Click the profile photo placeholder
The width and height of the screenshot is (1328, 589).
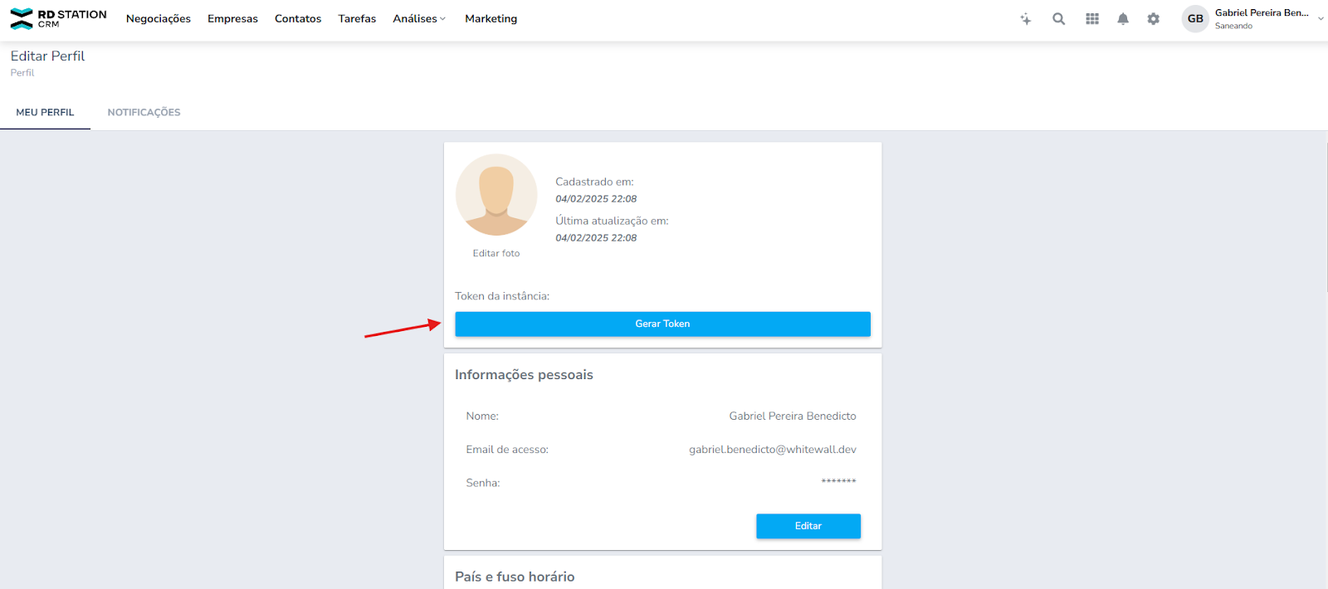[x=496, y=195]
